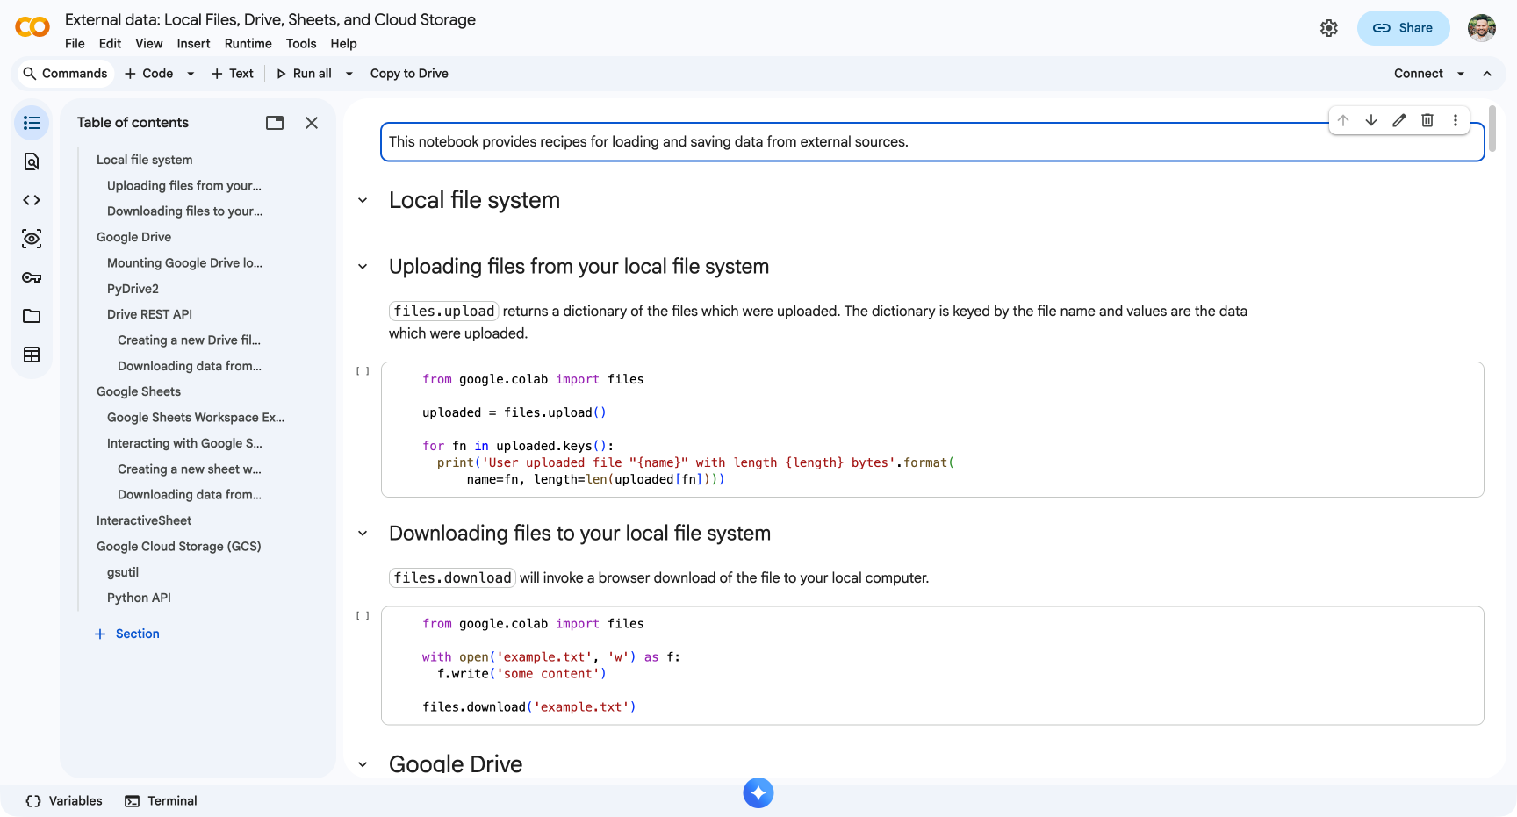Run the files.upload code cell

(363, 371)
